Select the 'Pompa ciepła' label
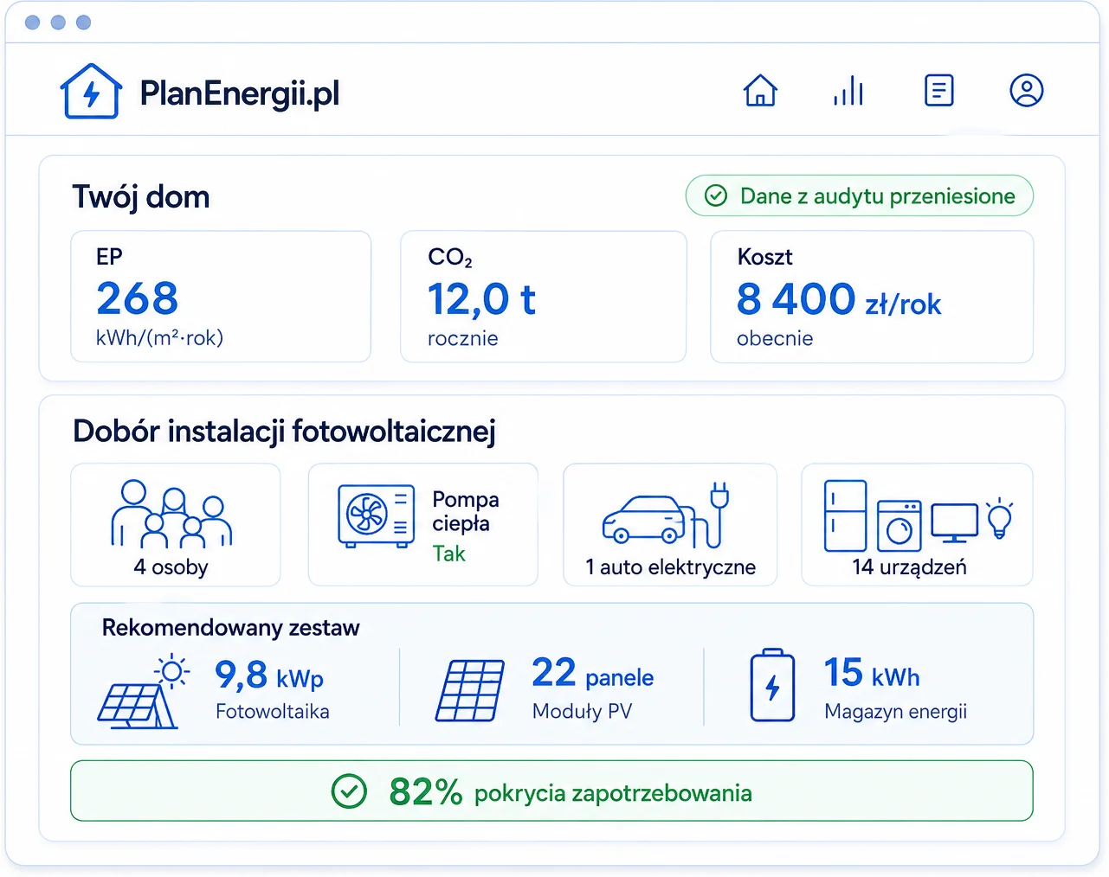Viewport: 1109px width, 877px height. pyautogui.click(x=466, y=511)
